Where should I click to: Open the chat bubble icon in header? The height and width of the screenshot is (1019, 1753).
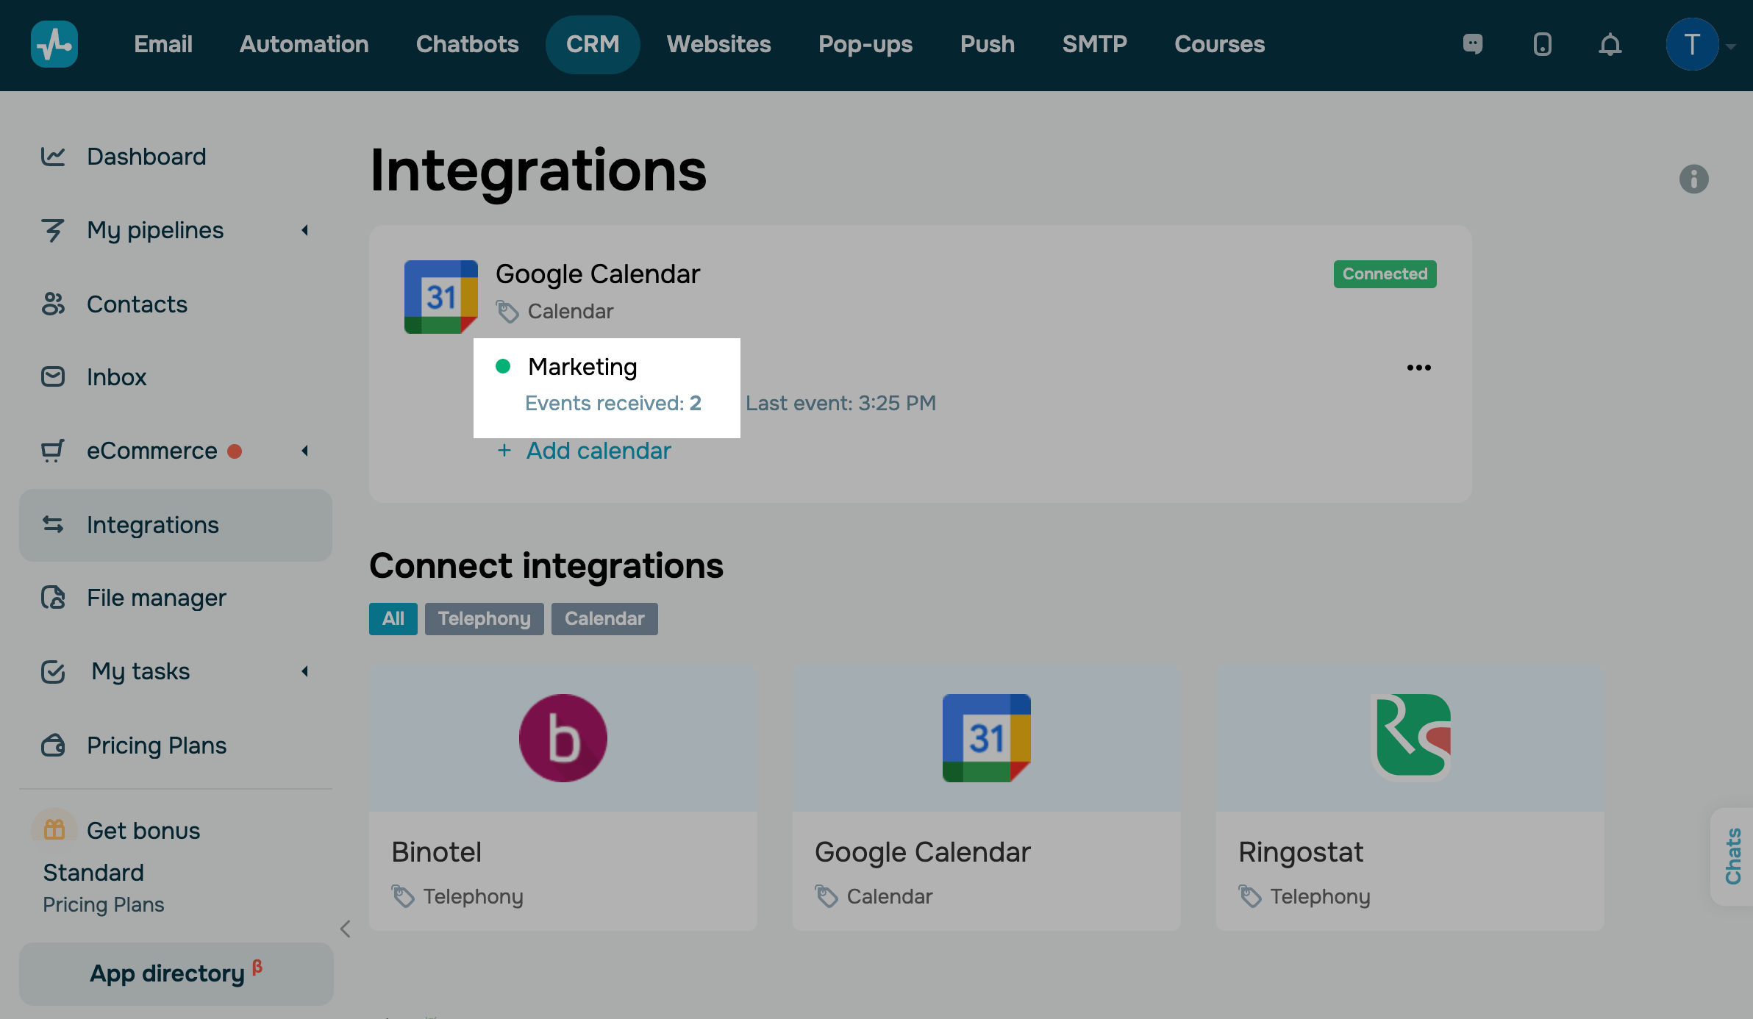(1473, 44)
